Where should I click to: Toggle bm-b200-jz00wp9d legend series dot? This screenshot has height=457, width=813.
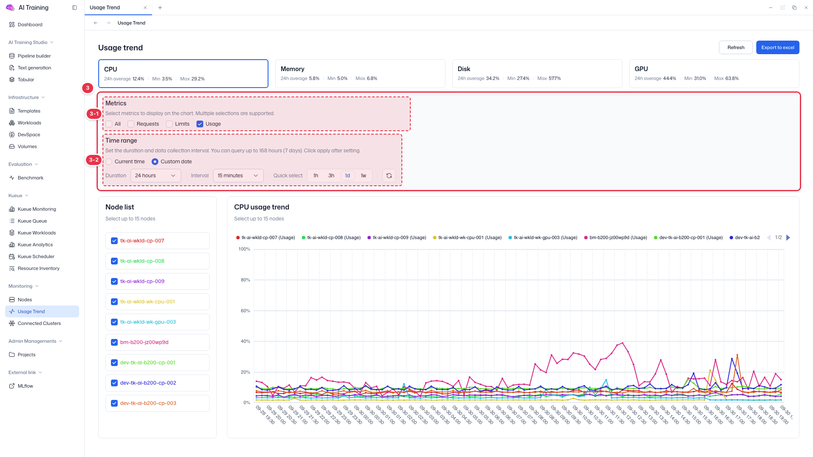tap(586, 238)
